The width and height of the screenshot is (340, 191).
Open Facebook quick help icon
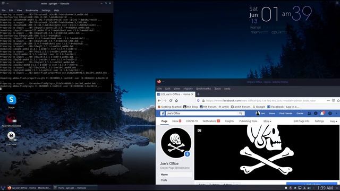pos(330,113)
